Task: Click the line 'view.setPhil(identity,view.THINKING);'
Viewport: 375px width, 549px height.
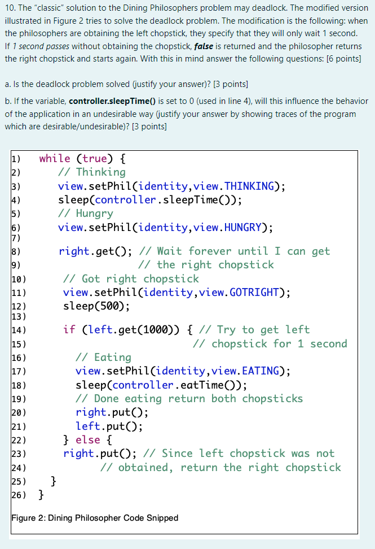Action: [171, 186]
